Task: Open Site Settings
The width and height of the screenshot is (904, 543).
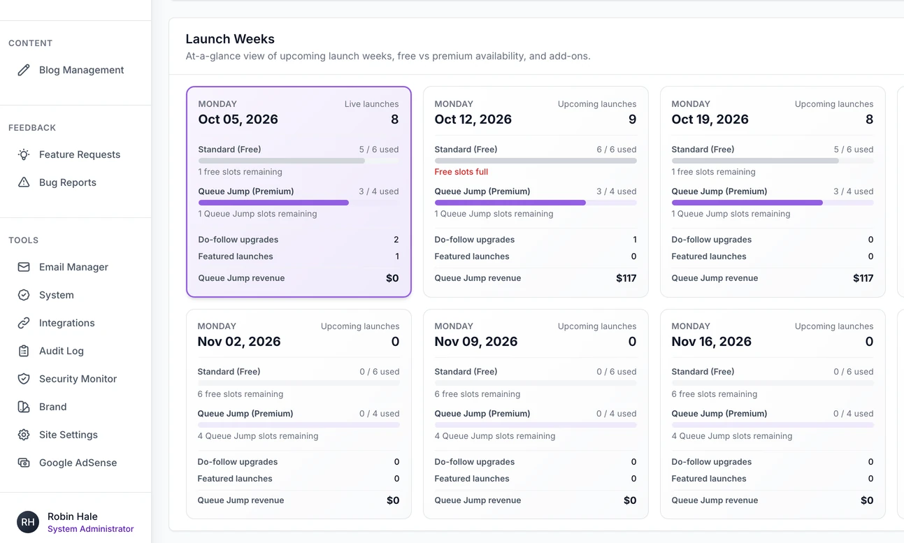Action: (x=76, y=435)
